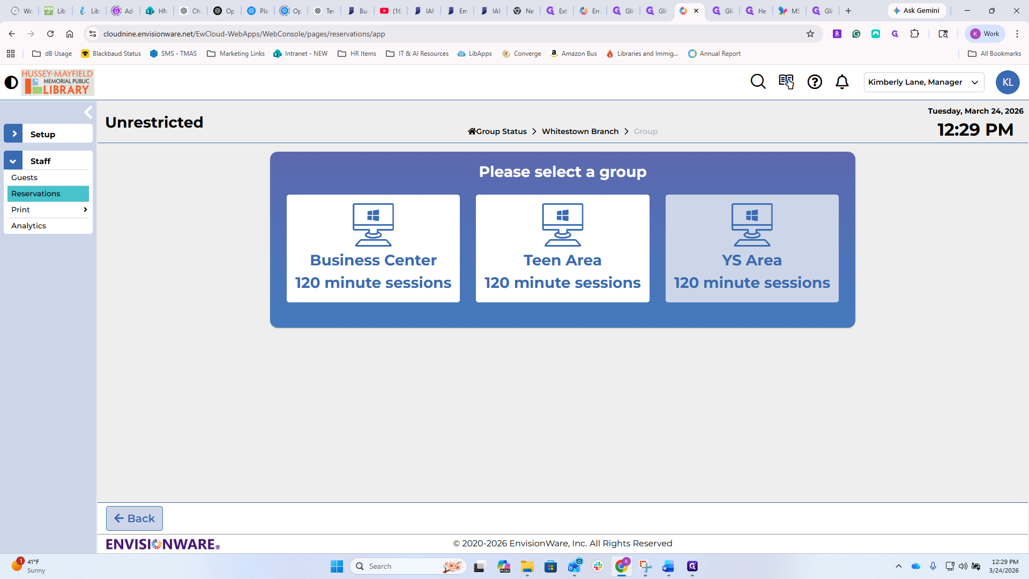Screen dimensions: 1029x579
Task: Expand the Setup section
Action: (13, 134)
